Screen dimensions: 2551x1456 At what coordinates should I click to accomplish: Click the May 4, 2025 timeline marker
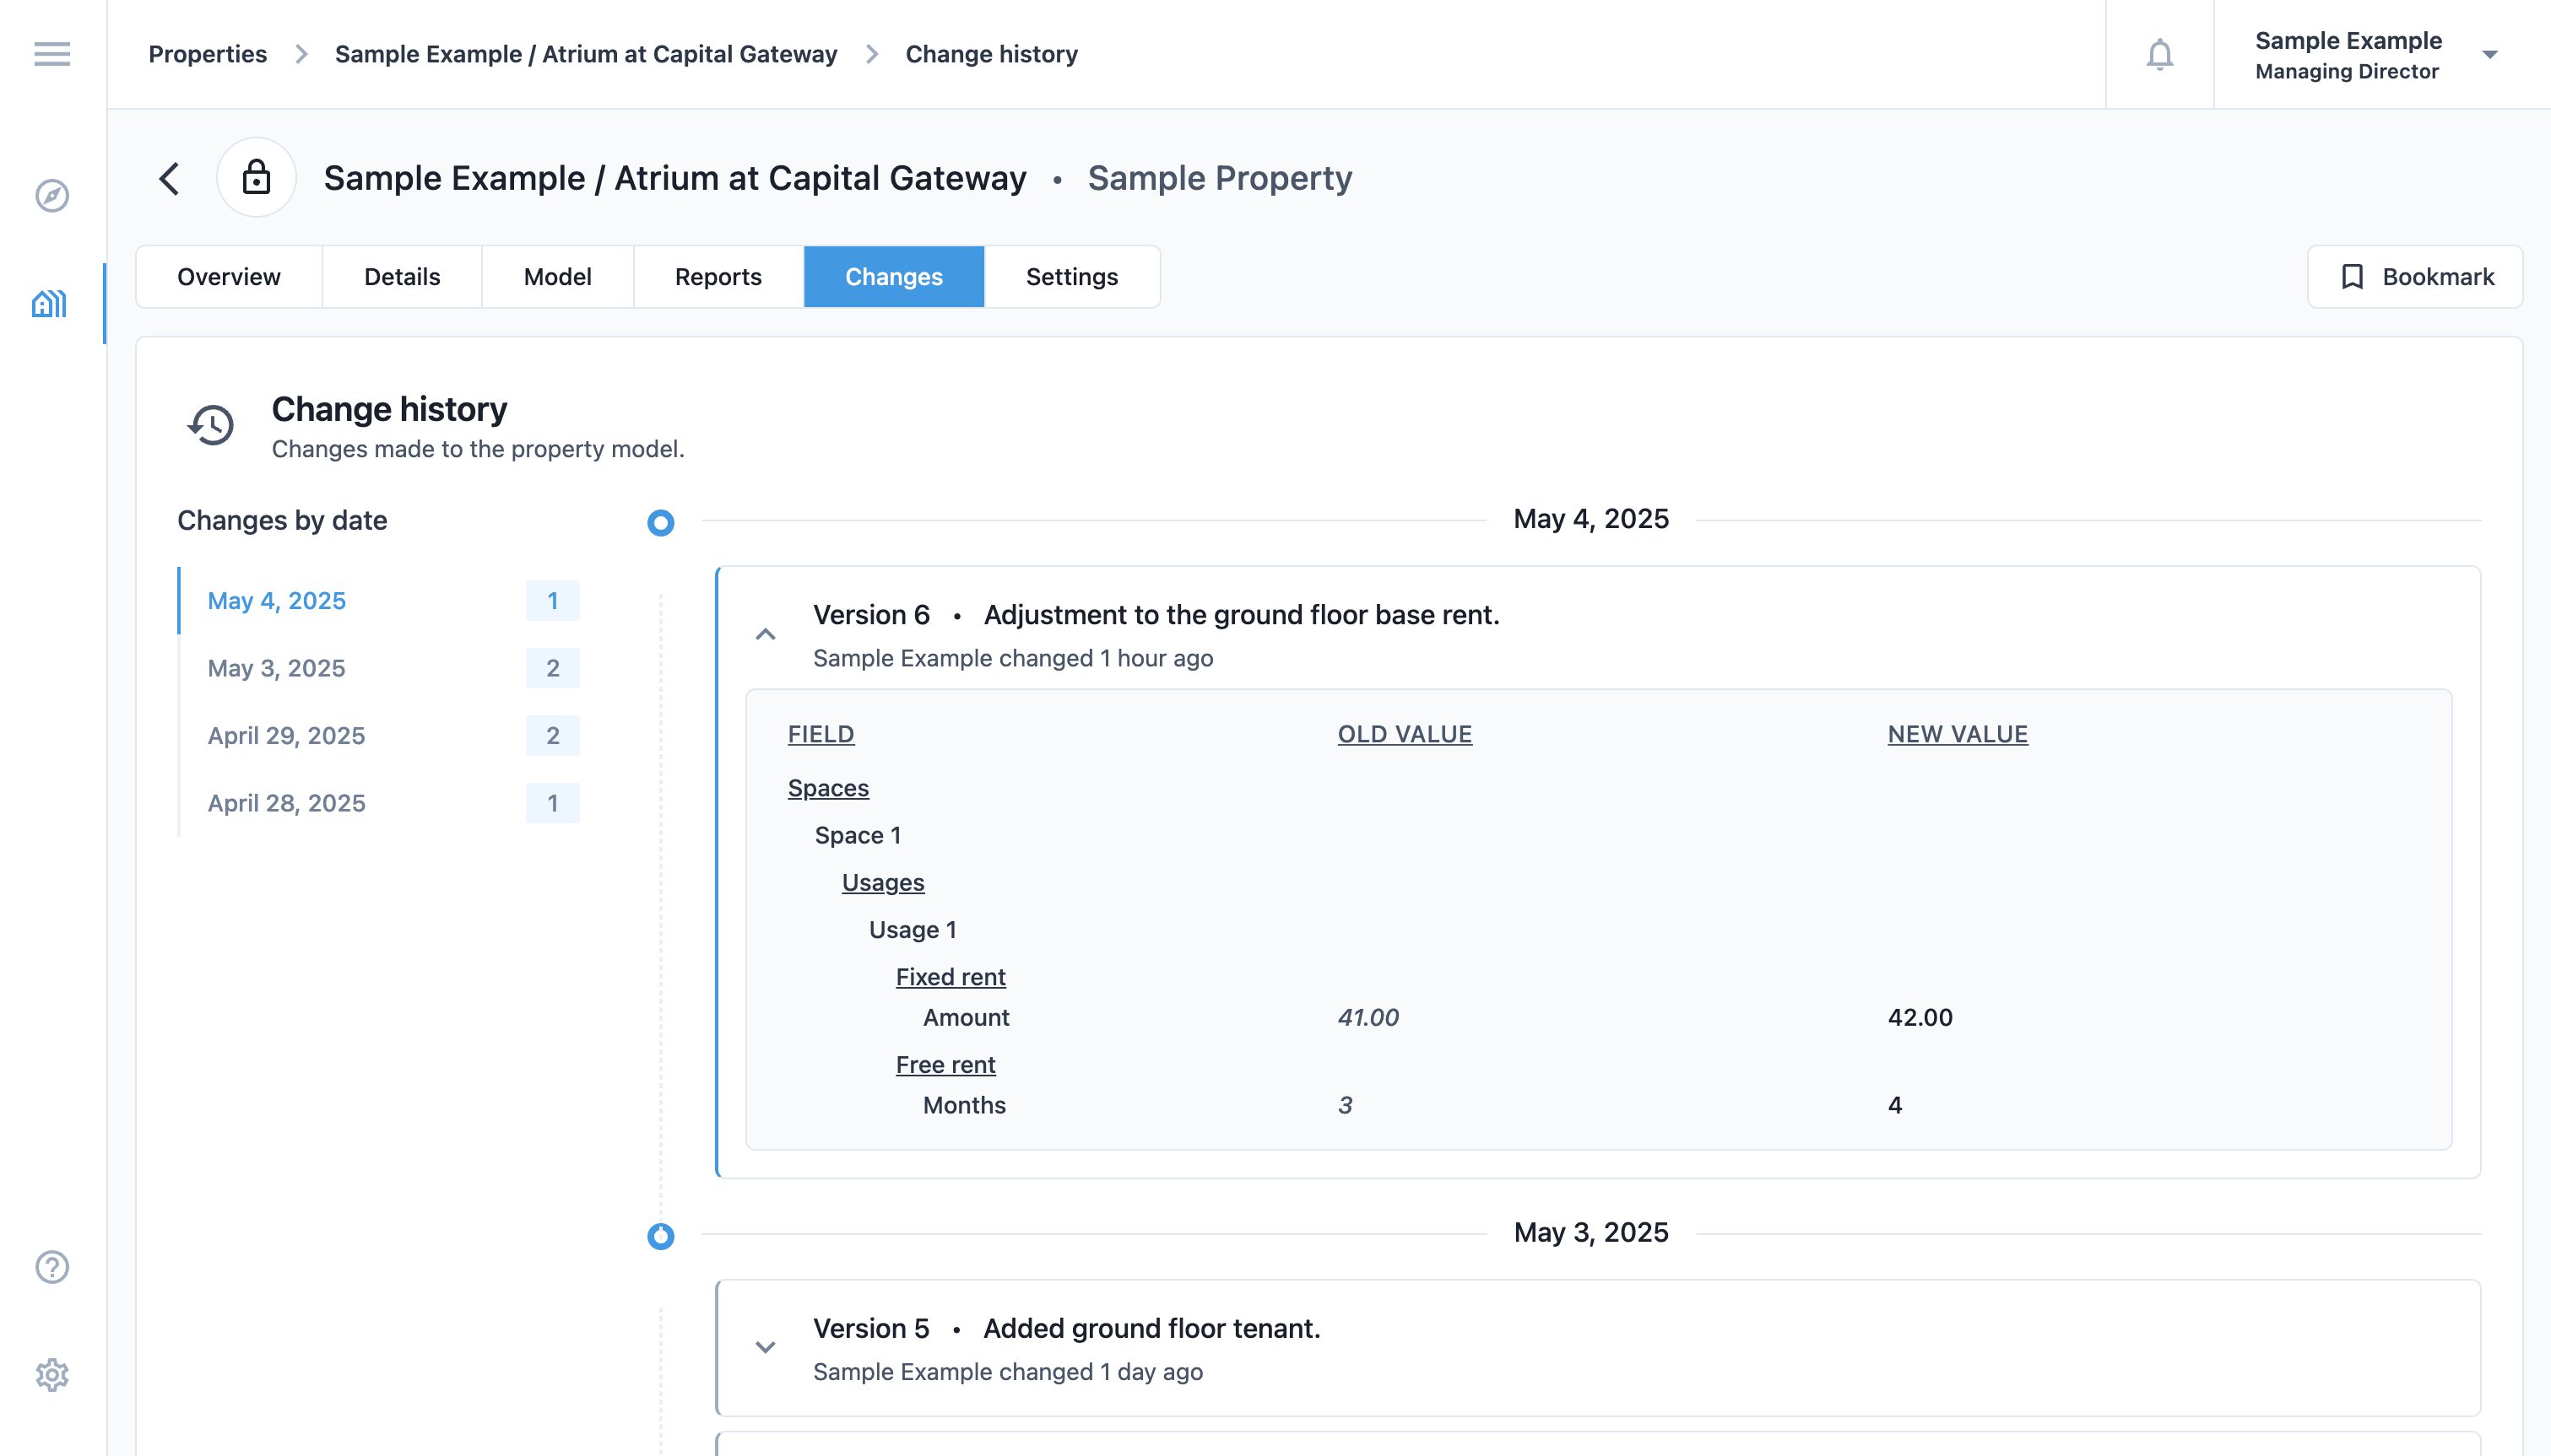point(661,522)
